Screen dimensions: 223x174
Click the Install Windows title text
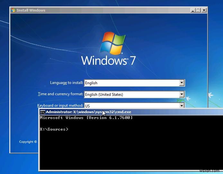31,10
